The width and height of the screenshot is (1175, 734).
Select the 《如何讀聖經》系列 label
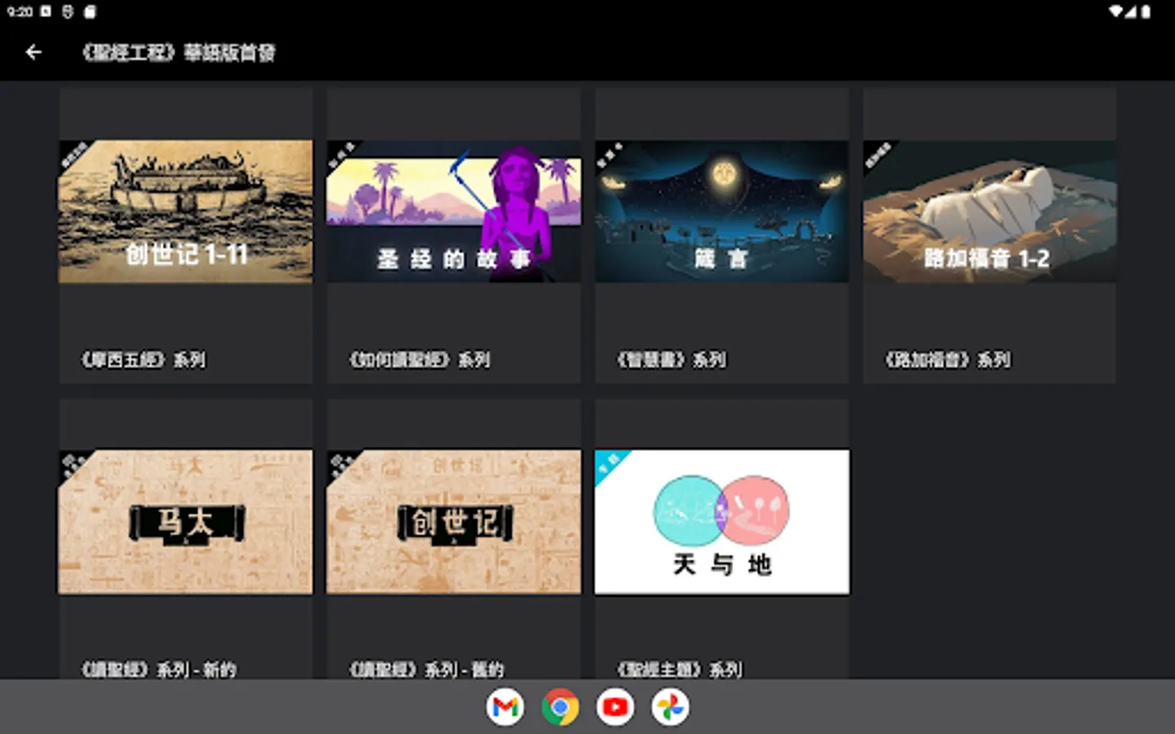tap(419, 360)
